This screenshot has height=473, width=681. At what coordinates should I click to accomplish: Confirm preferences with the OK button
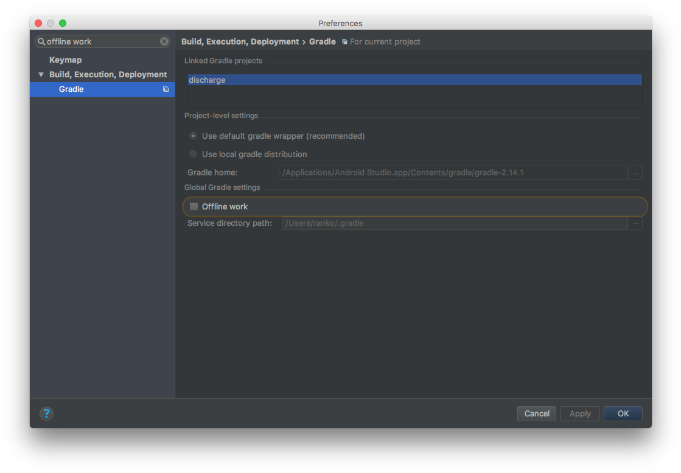click(x=623, y=414)
